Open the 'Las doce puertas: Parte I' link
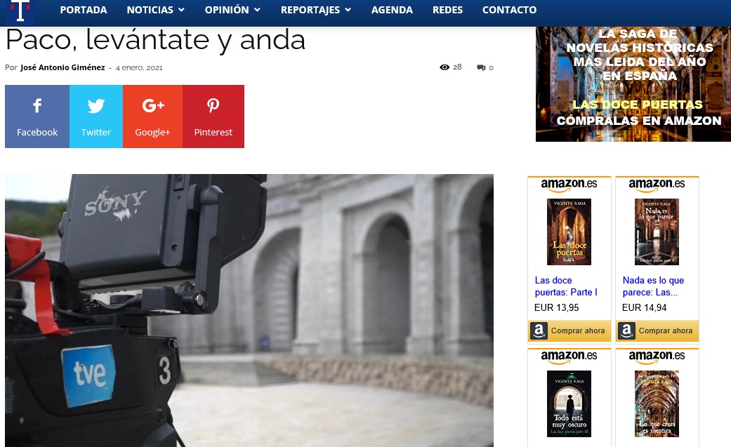This screenshot has width=731, height=447. coord(566,286)
